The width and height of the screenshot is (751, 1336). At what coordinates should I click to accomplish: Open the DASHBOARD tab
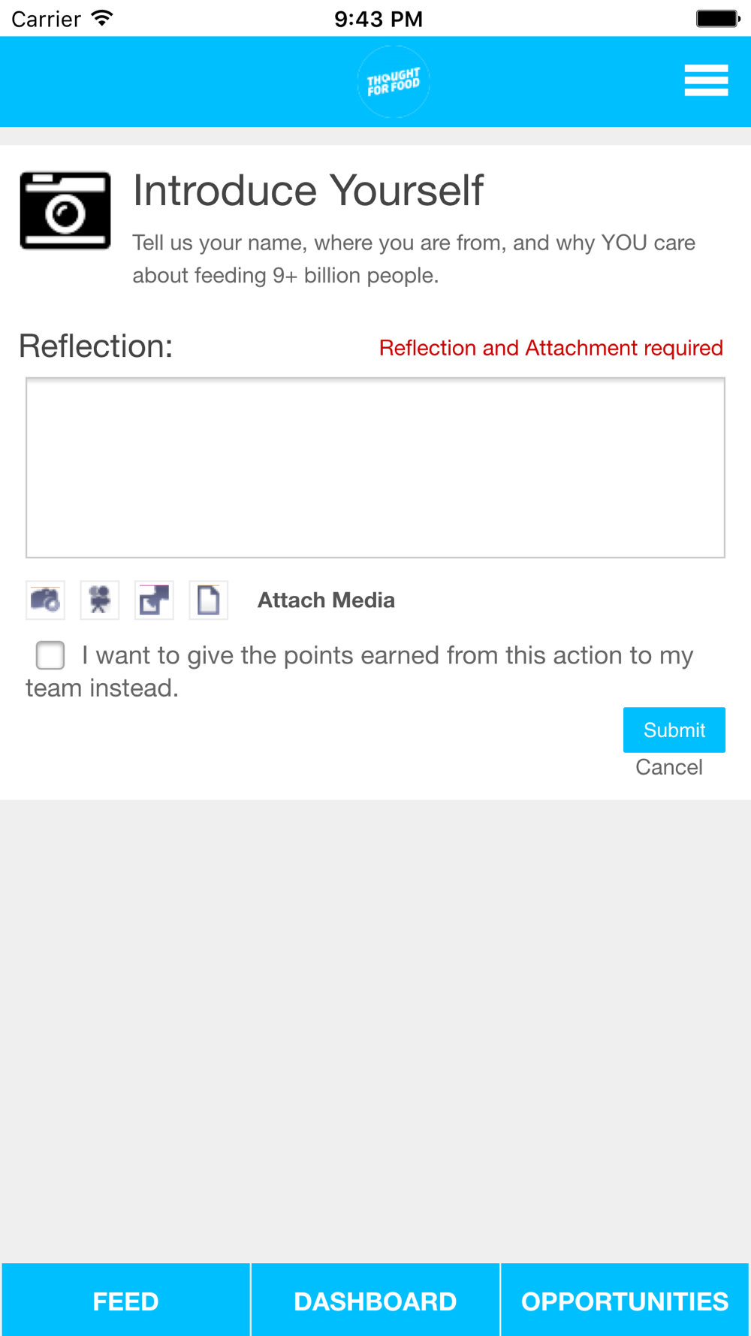[x=375, y=1300]
